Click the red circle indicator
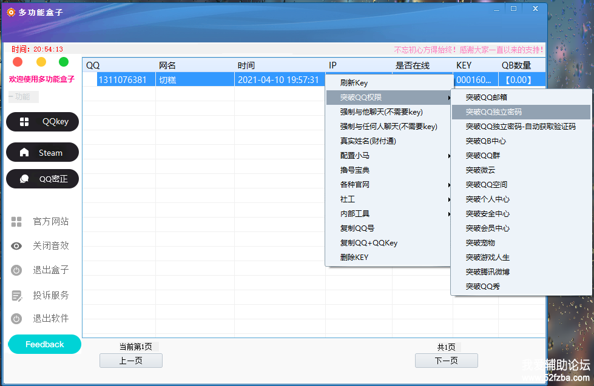 [18, 62]
